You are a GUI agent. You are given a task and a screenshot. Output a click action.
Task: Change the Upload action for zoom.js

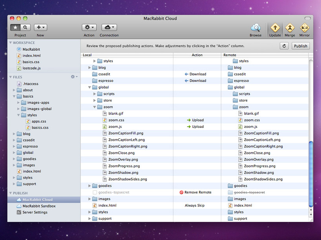coord(195,127)
